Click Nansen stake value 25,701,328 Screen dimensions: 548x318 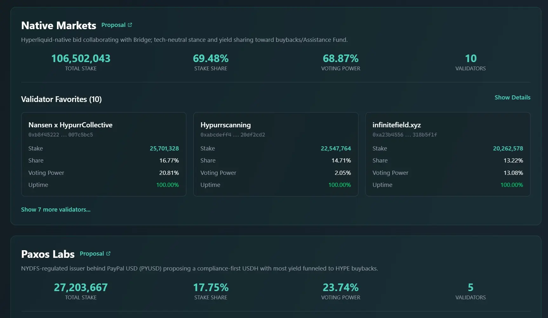(x=164, y=149)
